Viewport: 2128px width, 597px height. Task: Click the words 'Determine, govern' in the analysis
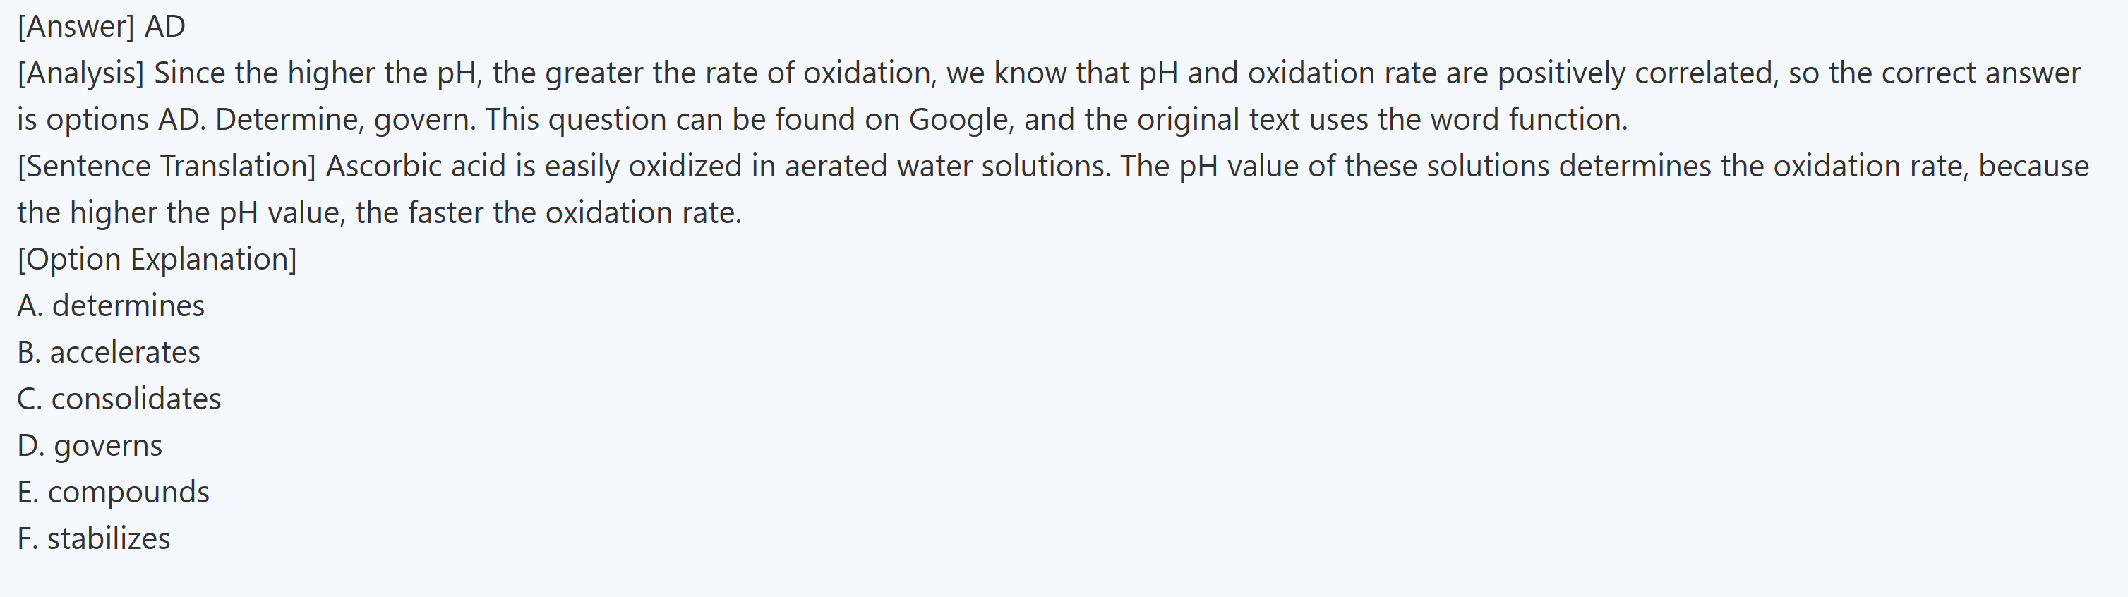click(x=344, y=120)
